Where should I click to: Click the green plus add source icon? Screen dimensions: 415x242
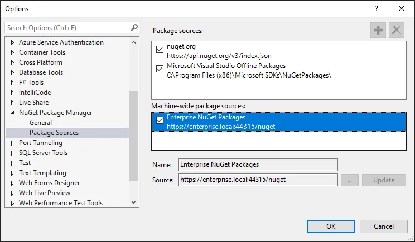coord(378,31)
